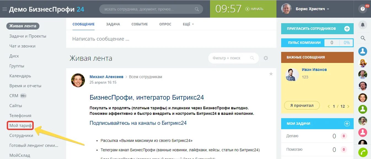Open Телефония in the left menu
This screenshot has height=159, width=371.
point(20,116)
